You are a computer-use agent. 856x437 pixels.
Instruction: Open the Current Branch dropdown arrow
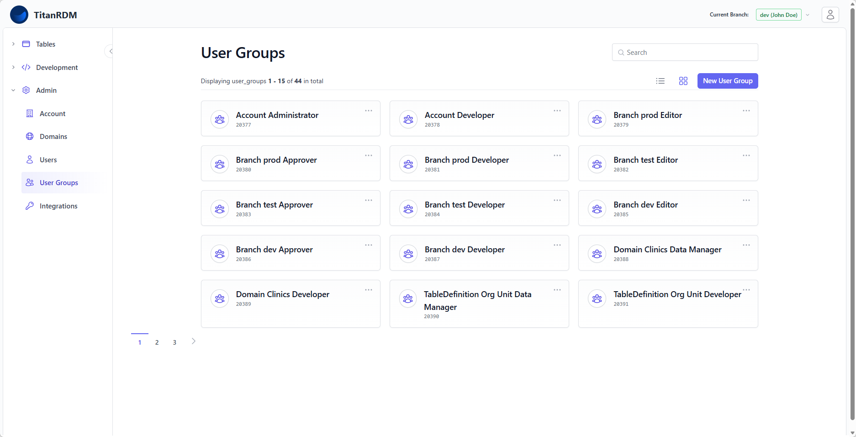pyautogui.click(x=808, y=15)
